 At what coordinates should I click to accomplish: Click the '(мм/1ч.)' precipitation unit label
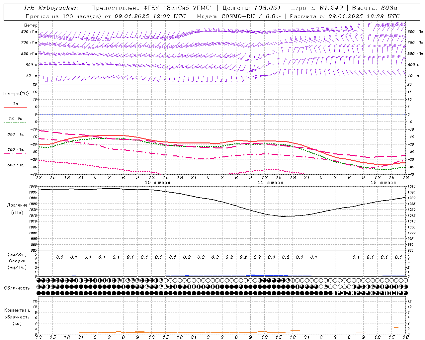17,267
